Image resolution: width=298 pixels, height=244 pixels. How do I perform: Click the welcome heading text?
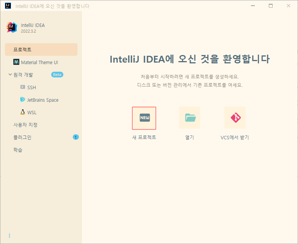click(x=190, y=59)
